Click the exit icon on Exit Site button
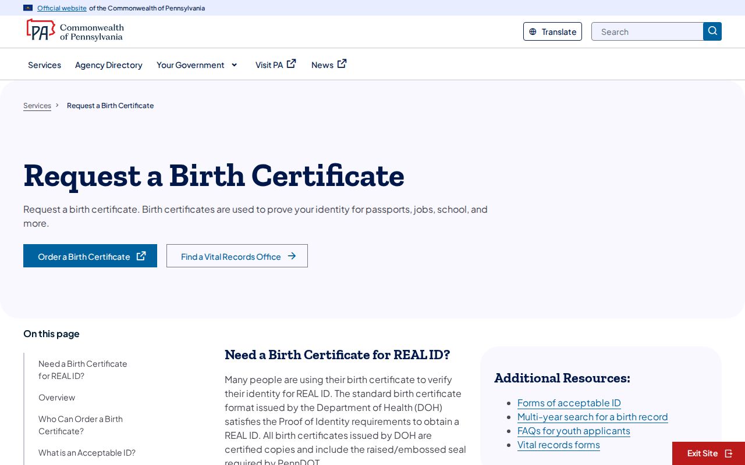Viewport: 745px width, 465px height. 728,453
